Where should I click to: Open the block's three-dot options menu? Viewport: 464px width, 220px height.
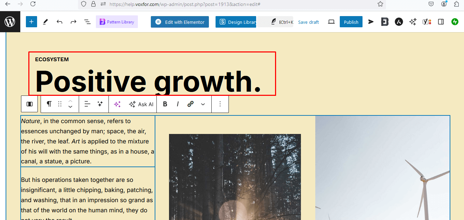coord(220,104)
